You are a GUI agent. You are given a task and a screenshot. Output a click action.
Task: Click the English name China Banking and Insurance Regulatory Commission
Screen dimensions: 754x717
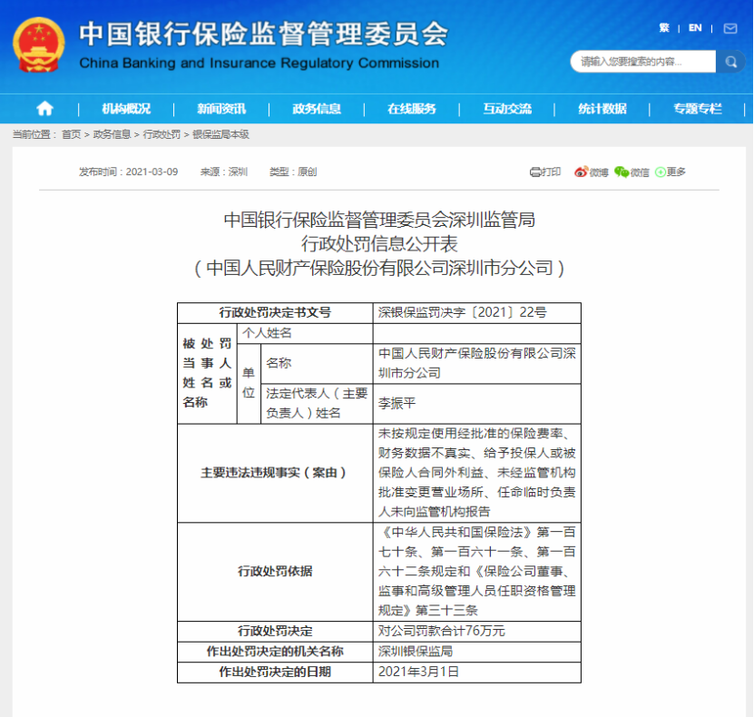pyautogui.click(x=259, y=63)
